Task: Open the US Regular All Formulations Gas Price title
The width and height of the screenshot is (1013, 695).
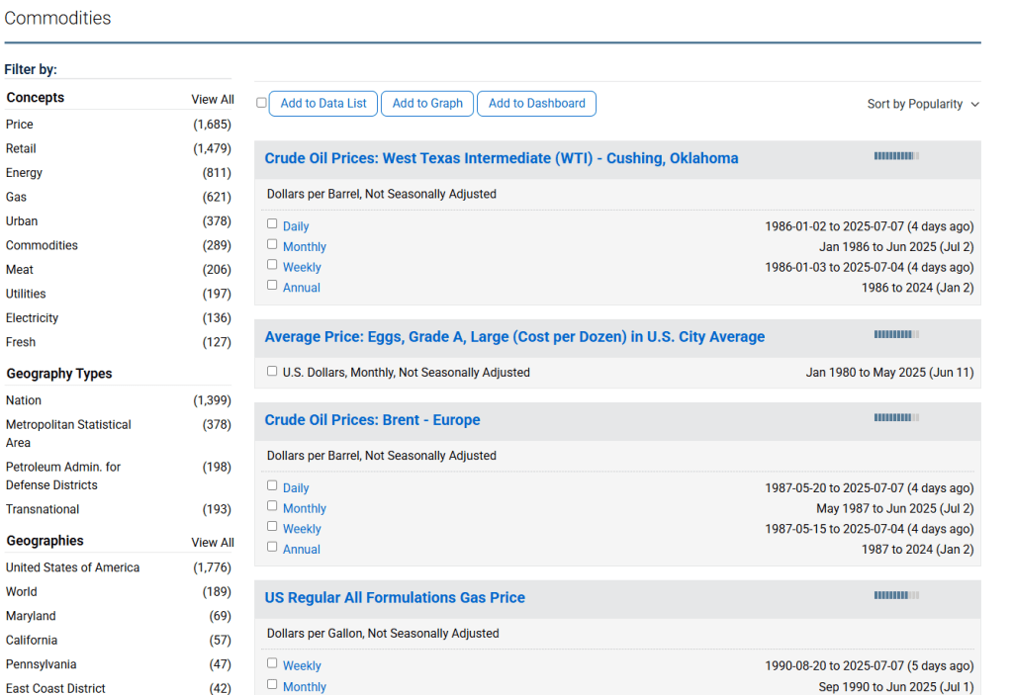Action: tap(395, 598)
